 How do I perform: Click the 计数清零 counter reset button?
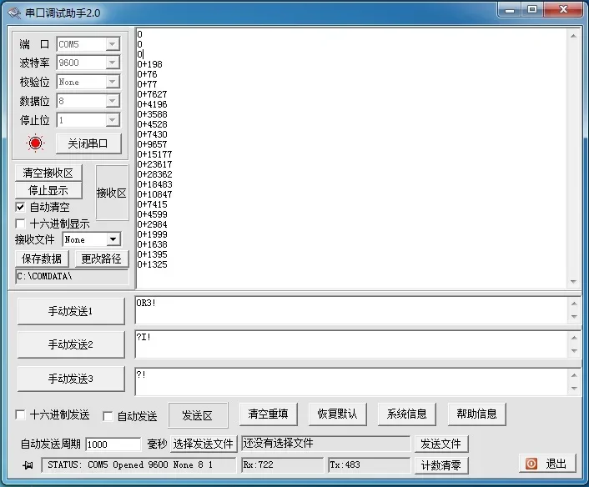click(441, 465)
